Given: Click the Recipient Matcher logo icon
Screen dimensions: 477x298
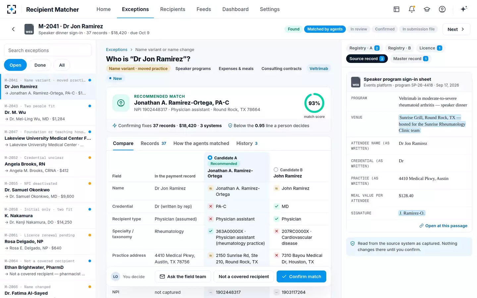Looking at the screenshot, I should [12, 9].
